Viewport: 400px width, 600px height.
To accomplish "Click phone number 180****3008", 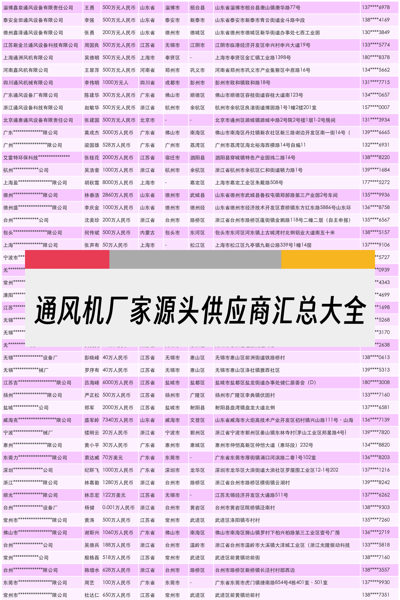I will pyautogui.click(x=376, y=382).
